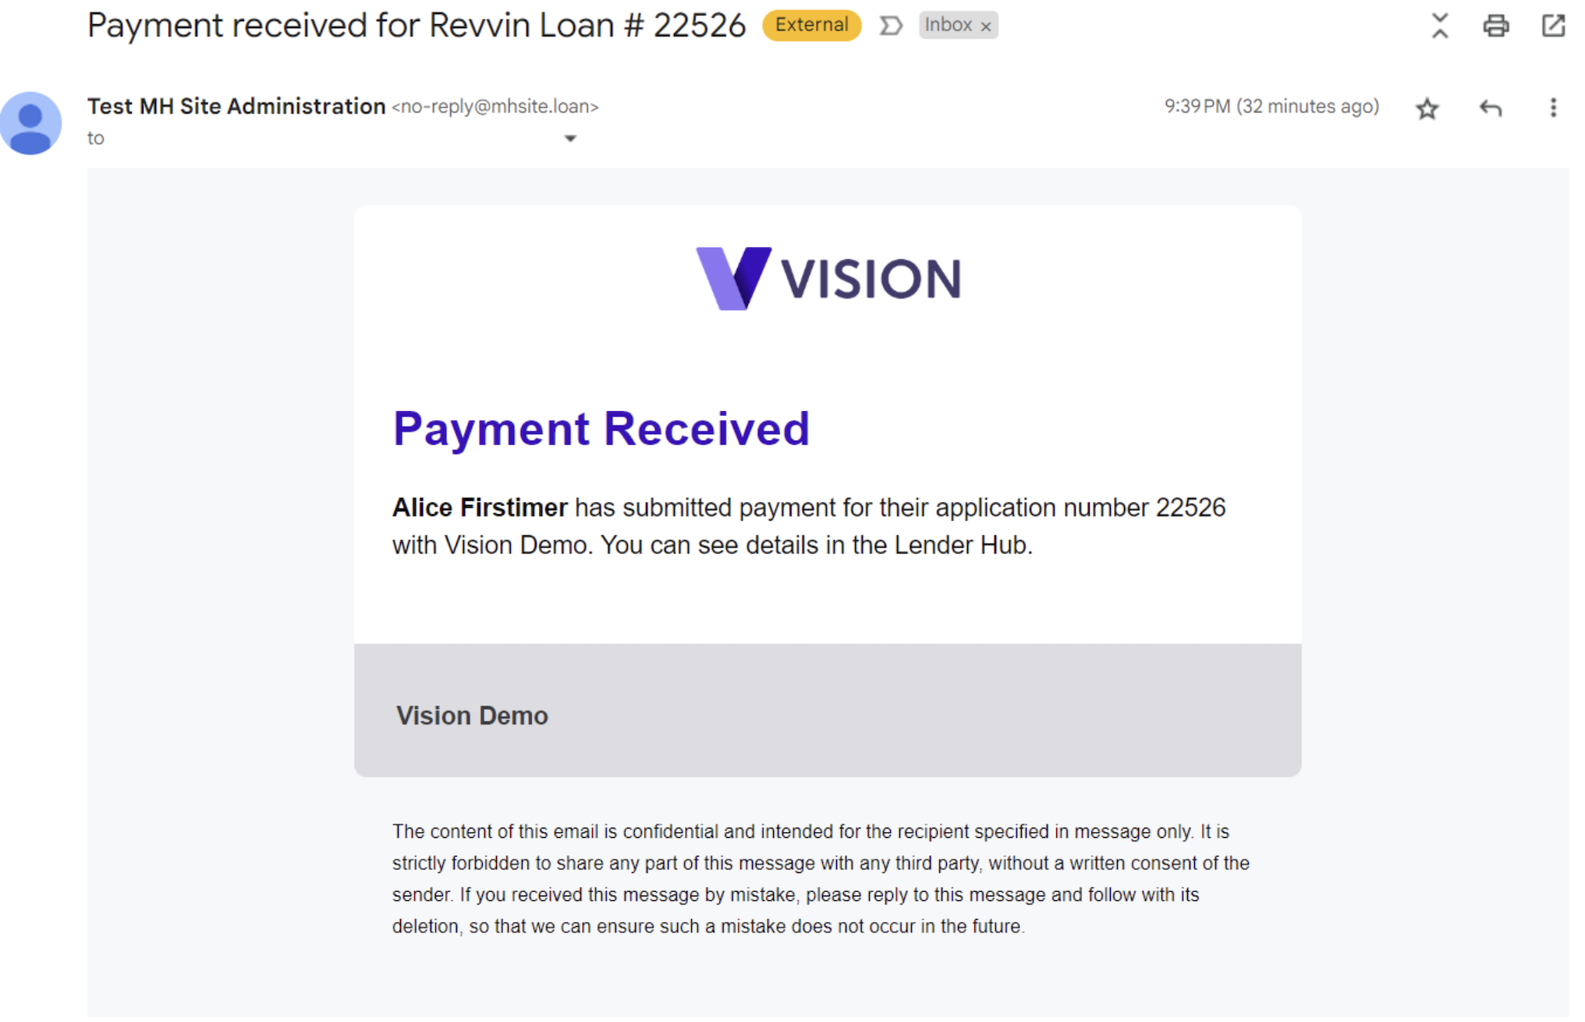Open the Inbox label
This screenshot has height=1022, width=1585.
[948, 25]
